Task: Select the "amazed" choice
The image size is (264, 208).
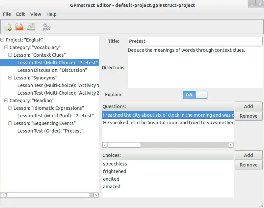Action: 168,187
